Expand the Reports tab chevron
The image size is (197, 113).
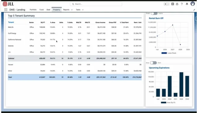coord(72,10)
